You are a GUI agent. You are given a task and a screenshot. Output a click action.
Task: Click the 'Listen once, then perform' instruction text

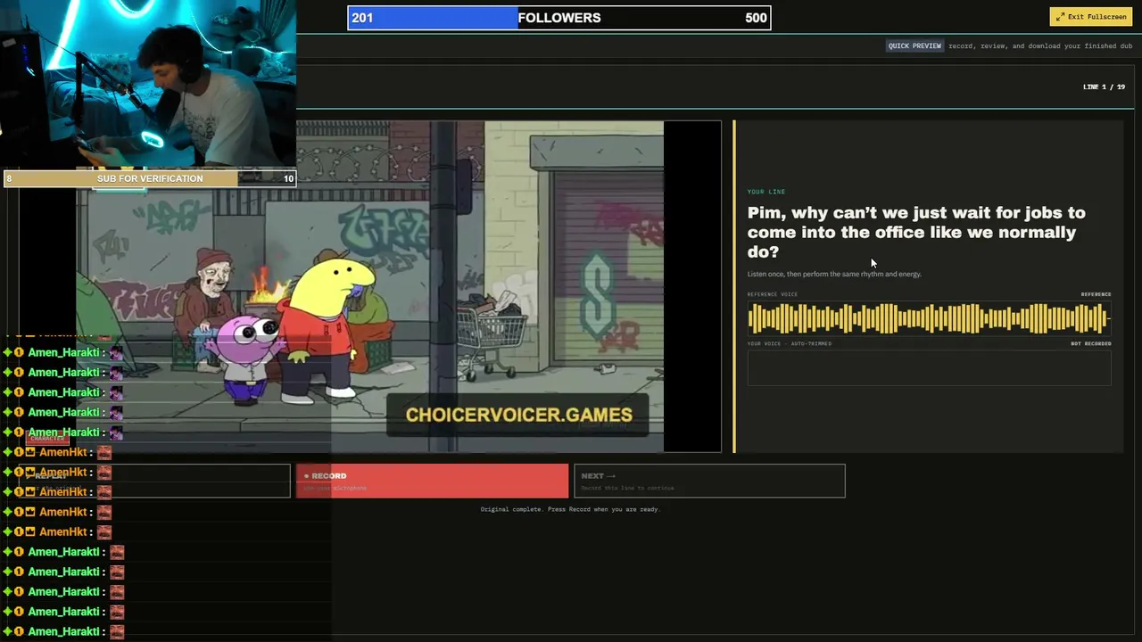(x=834, y=274)
